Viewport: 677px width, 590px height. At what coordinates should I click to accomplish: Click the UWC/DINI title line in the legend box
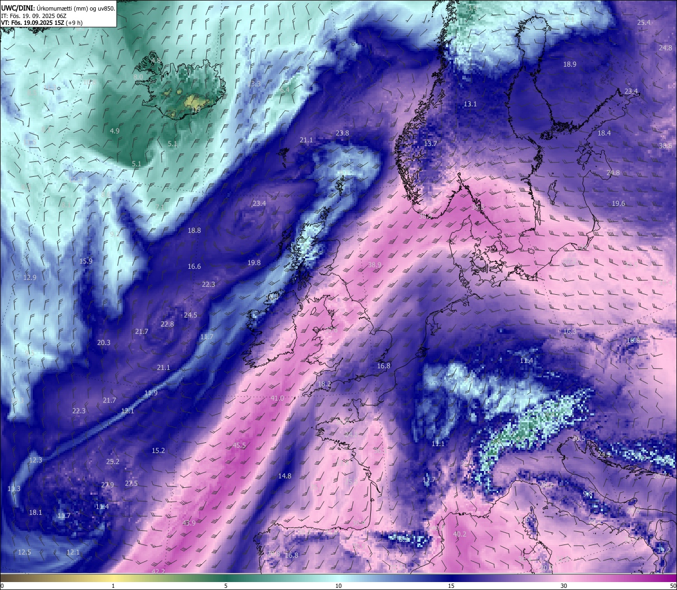point(58,8)
